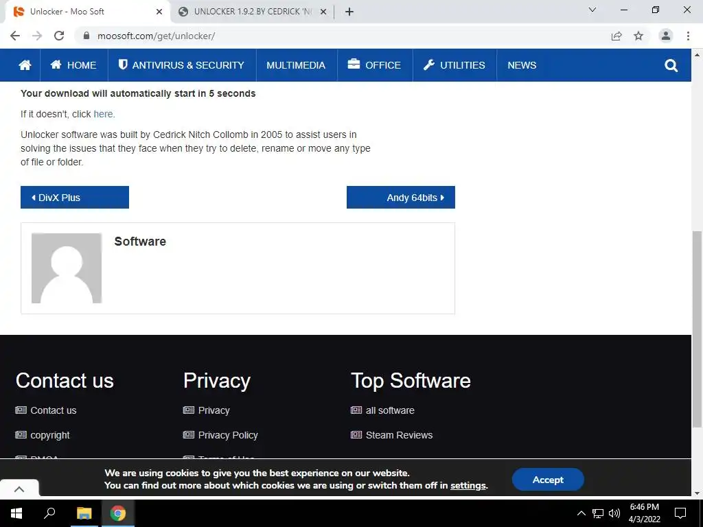Open the notification center icon
Viewport: 703px width, 527px height.
pyautogui.click(x=680, y=513)
